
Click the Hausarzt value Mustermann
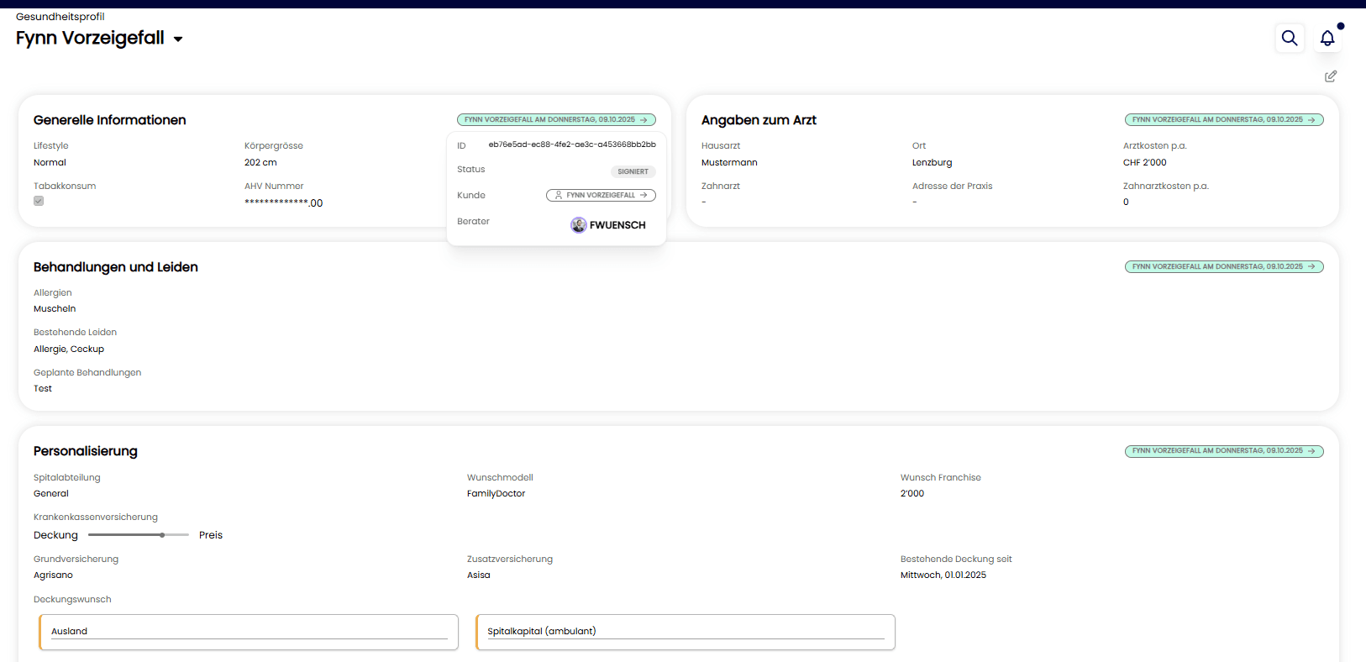[729, 163]
